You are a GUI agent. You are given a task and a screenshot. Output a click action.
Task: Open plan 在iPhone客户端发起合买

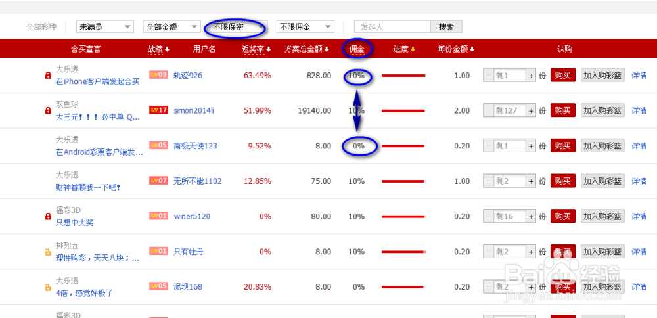click(97, 81)
